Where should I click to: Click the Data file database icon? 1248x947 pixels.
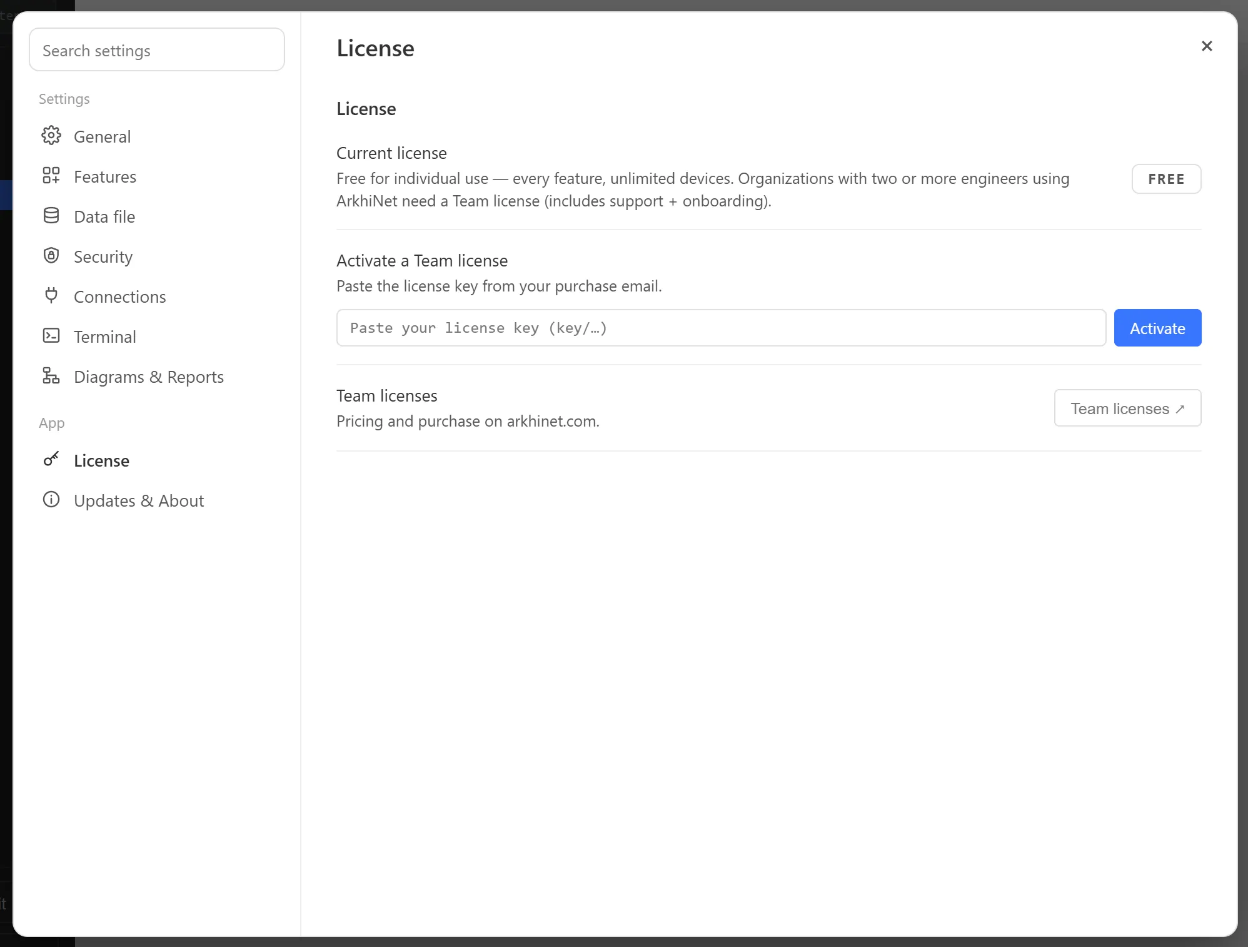click(x=51, y=216)
